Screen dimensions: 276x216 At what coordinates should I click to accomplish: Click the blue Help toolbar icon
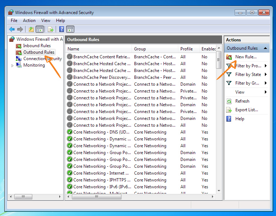[61, 30]
